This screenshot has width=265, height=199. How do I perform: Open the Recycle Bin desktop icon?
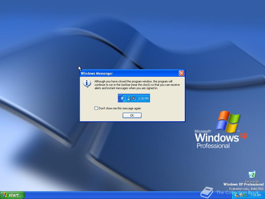252,177
